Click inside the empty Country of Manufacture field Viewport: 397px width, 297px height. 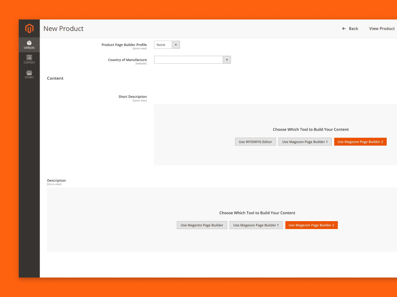188,60
